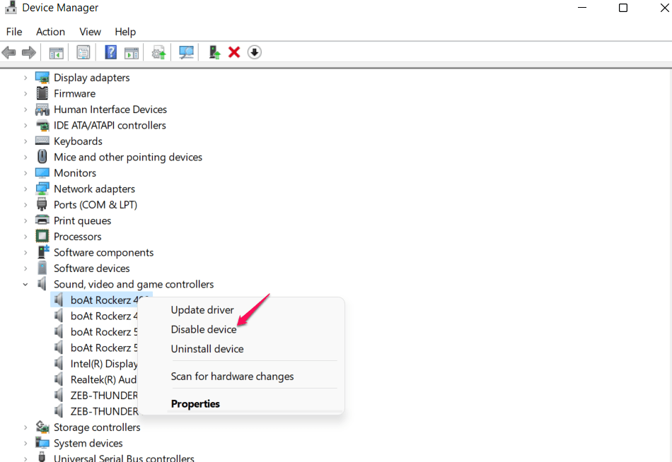Open the File menu

[14, 32]
